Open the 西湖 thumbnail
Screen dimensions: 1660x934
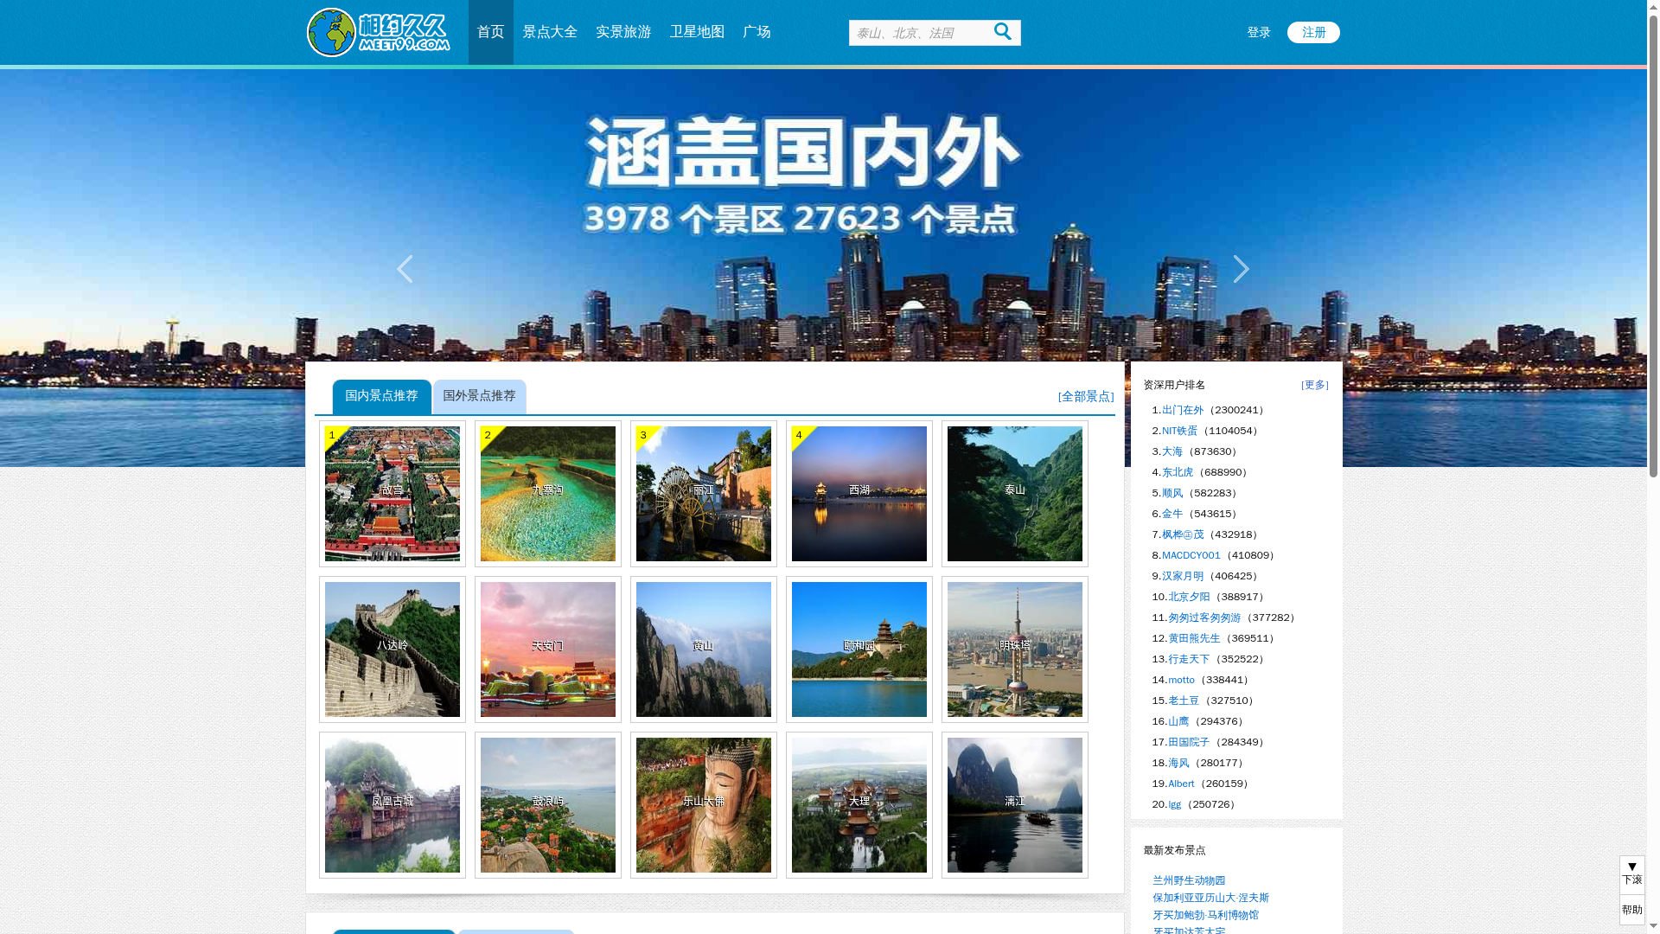(859, 494)
